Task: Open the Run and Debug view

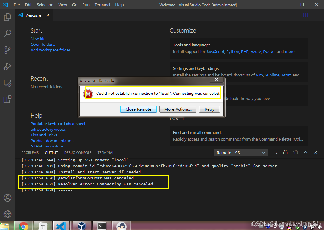Action: pos(8,66)
